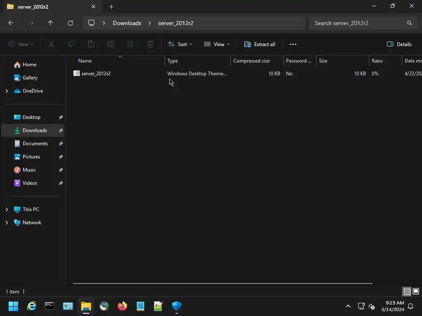This screenshot has width=422, height=316.
Task: Go up one folder level
Action: click(50, 23)
